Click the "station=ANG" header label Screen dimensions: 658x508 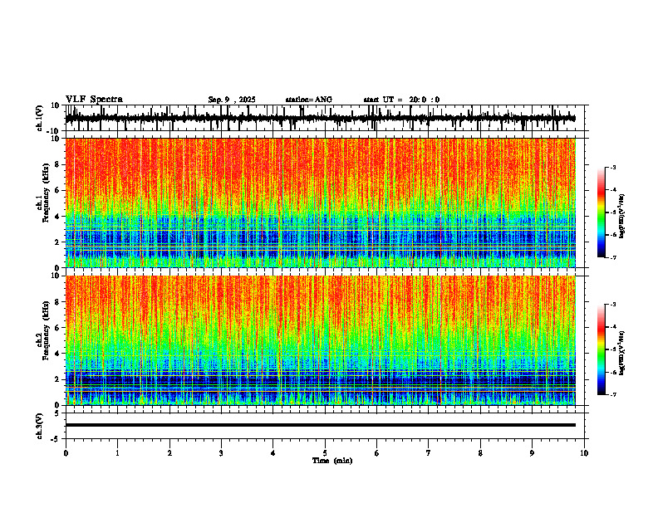tap(309, 100)
